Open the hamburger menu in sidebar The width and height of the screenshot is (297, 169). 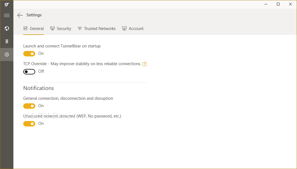pyautogui.click(x=7, y=15)
